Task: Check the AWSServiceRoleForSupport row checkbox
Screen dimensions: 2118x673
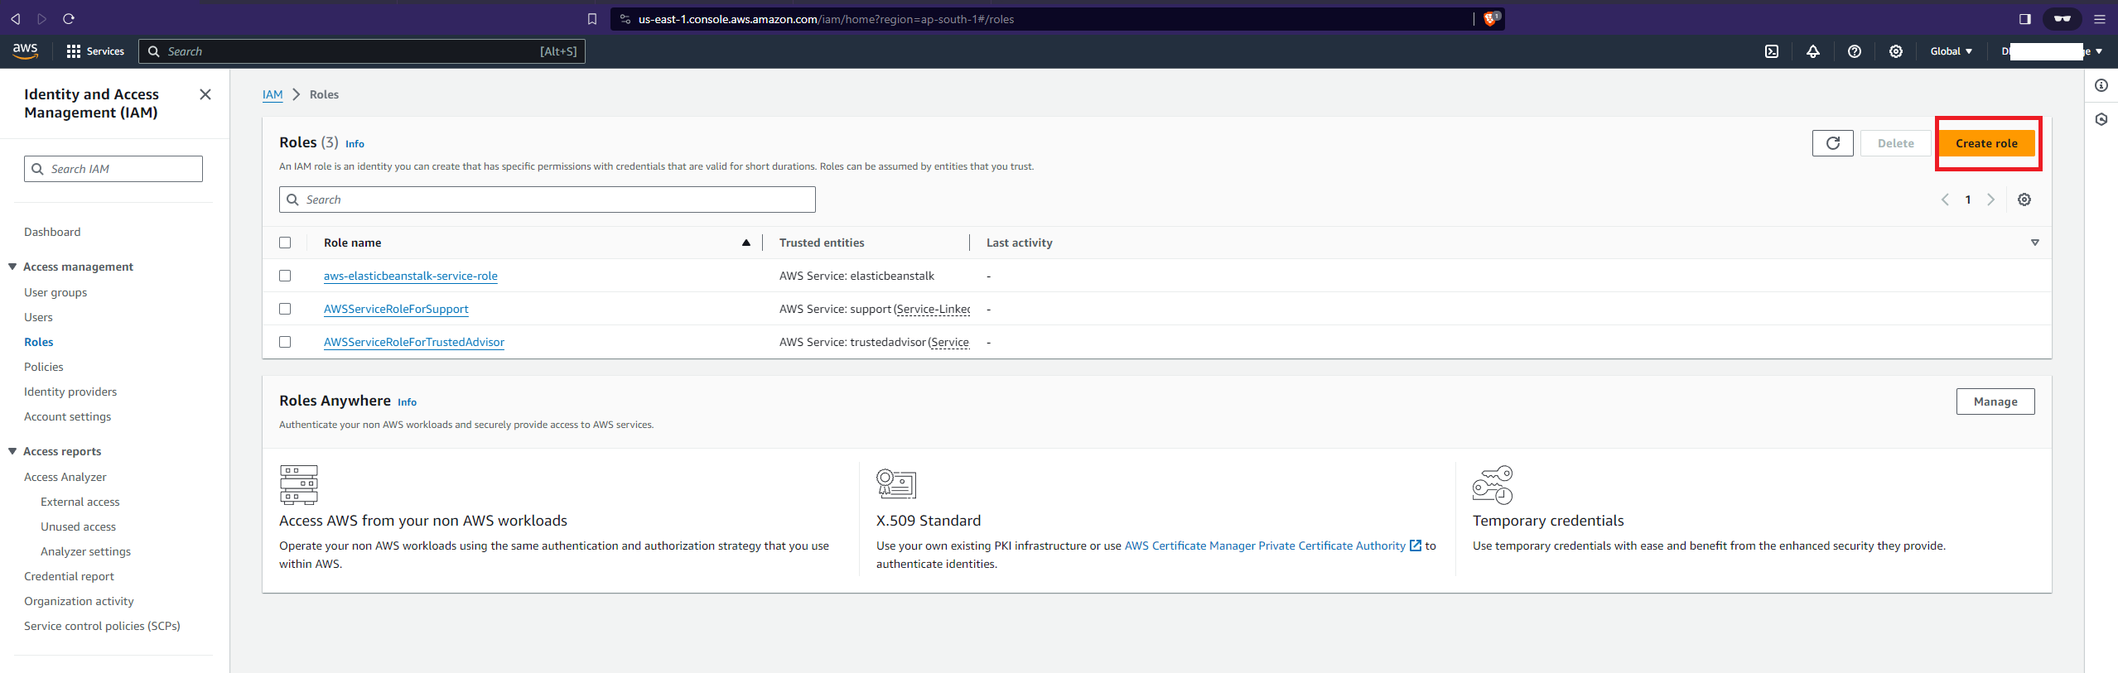Action: [285, 309]
